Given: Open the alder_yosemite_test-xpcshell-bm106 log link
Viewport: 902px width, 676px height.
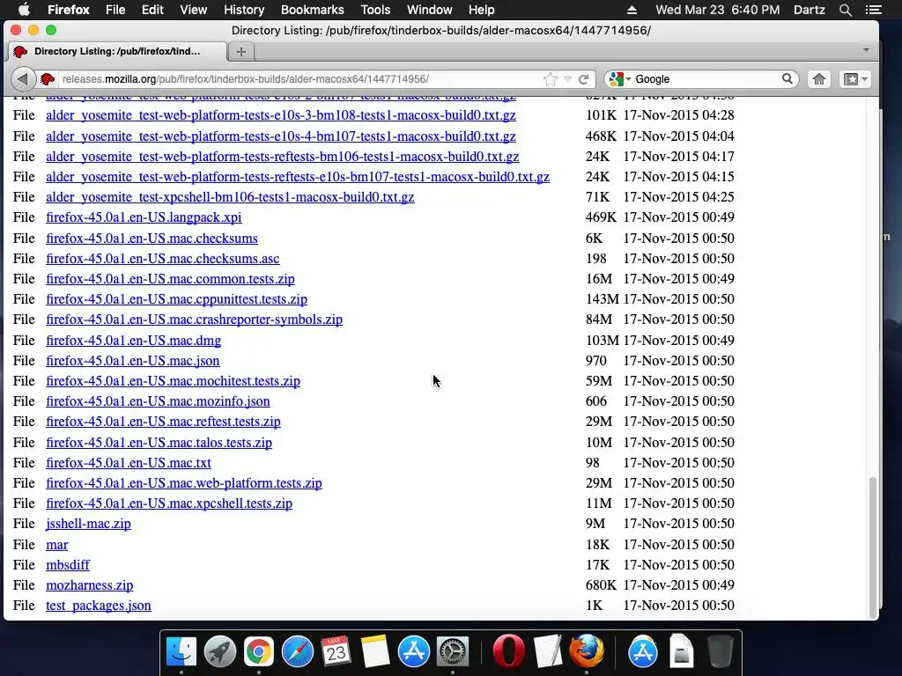Looking at the screenshot, I should tap(230, 197).
